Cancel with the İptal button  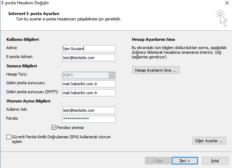pos(215,160)
